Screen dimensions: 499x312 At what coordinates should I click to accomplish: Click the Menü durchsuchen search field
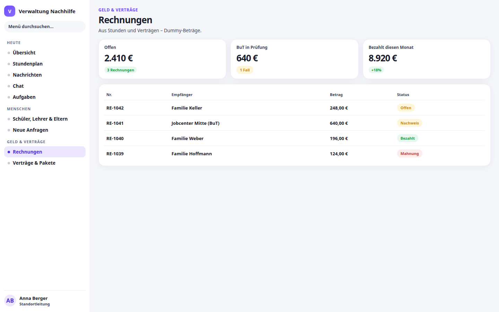coord(45,26)
